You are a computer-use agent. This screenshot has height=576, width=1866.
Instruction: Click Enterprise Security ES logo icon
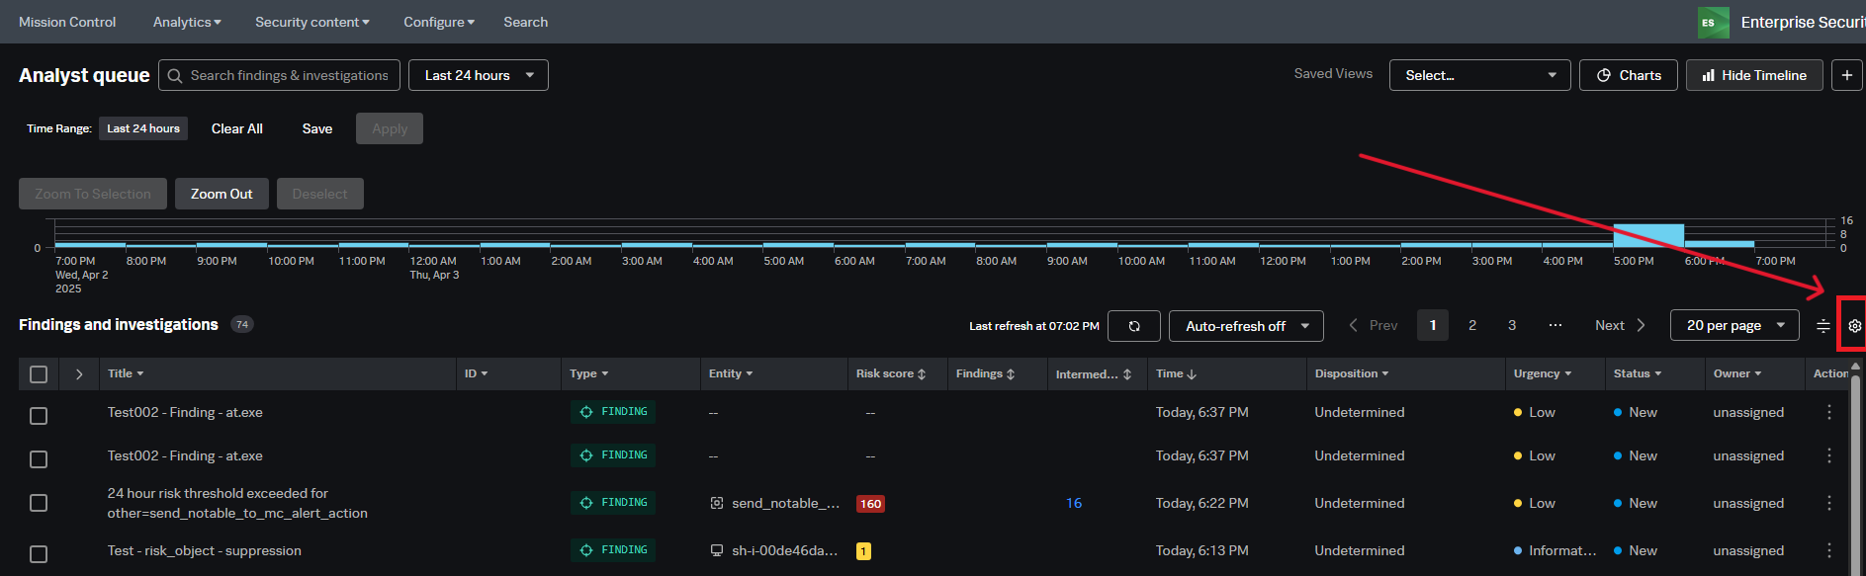(x=1713, y=22)
